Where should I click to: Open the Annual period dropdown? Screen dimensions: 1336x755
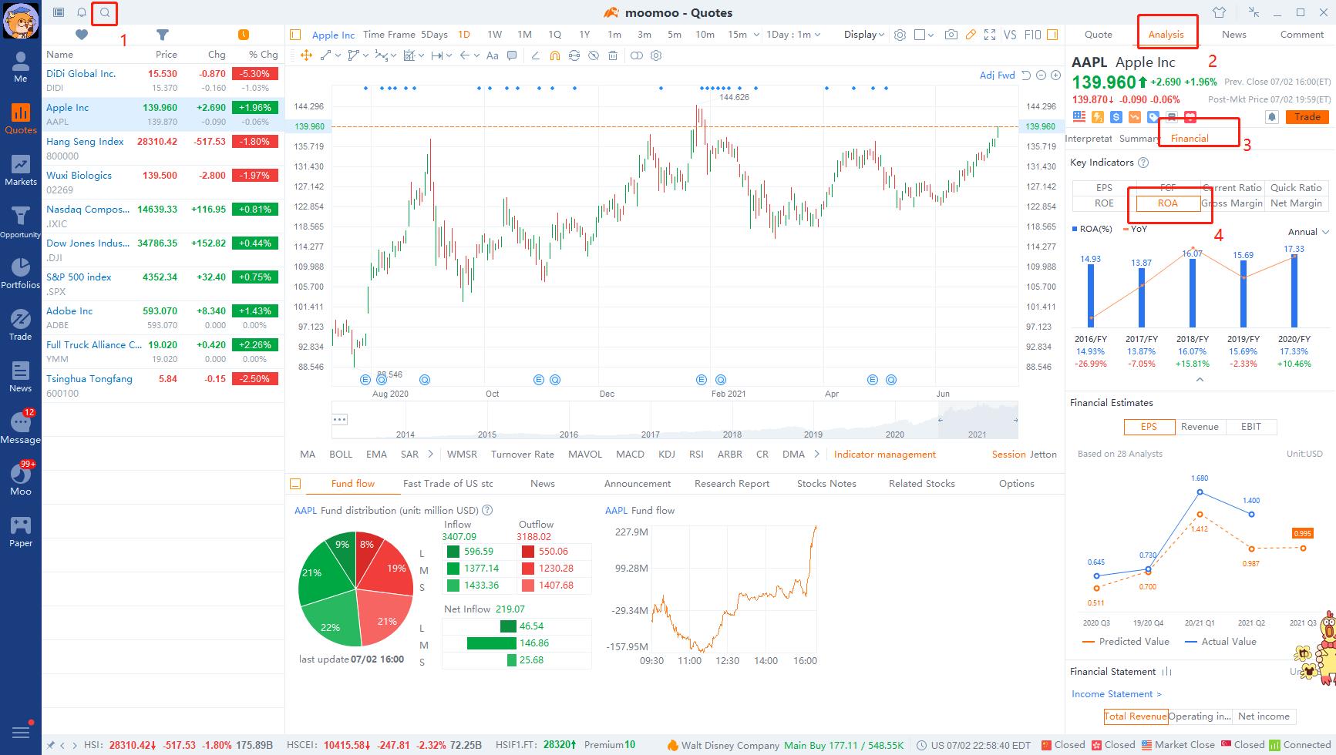[1308, 232]
